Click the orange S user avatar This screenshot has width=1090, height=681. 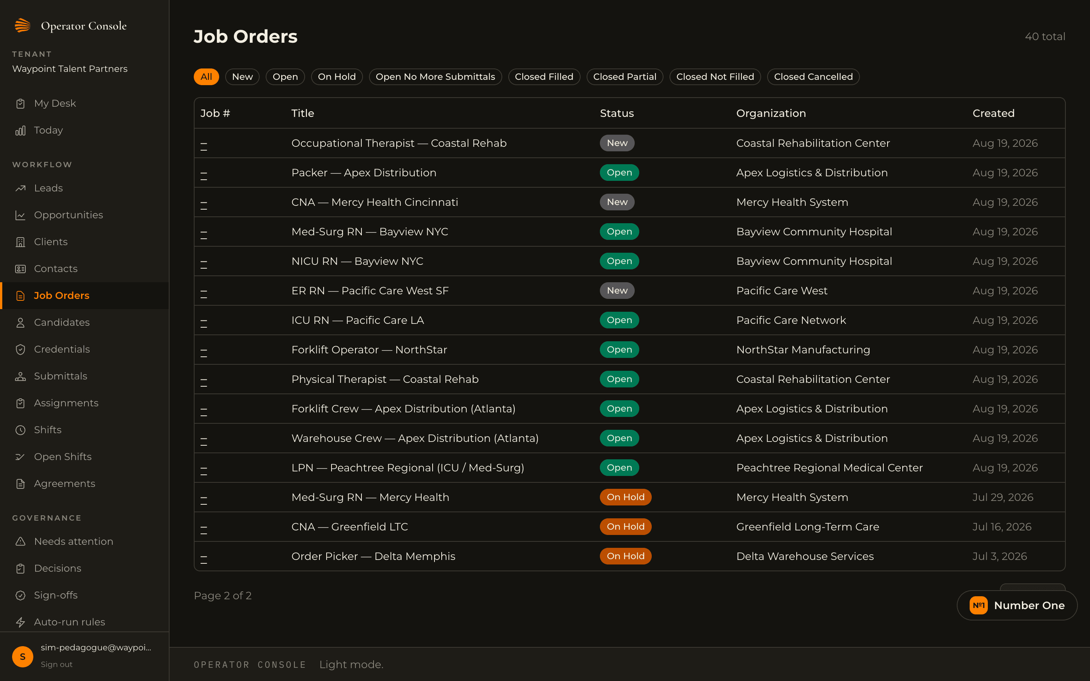click(x=23, y=656)
